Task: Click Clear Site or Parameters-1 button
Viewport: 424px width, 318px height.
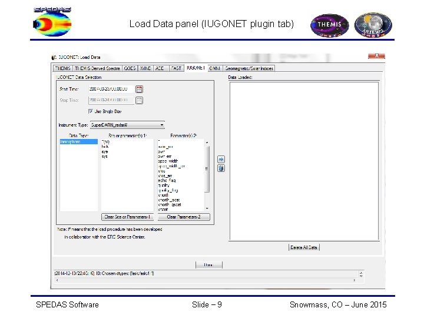Action: point(127,217)
